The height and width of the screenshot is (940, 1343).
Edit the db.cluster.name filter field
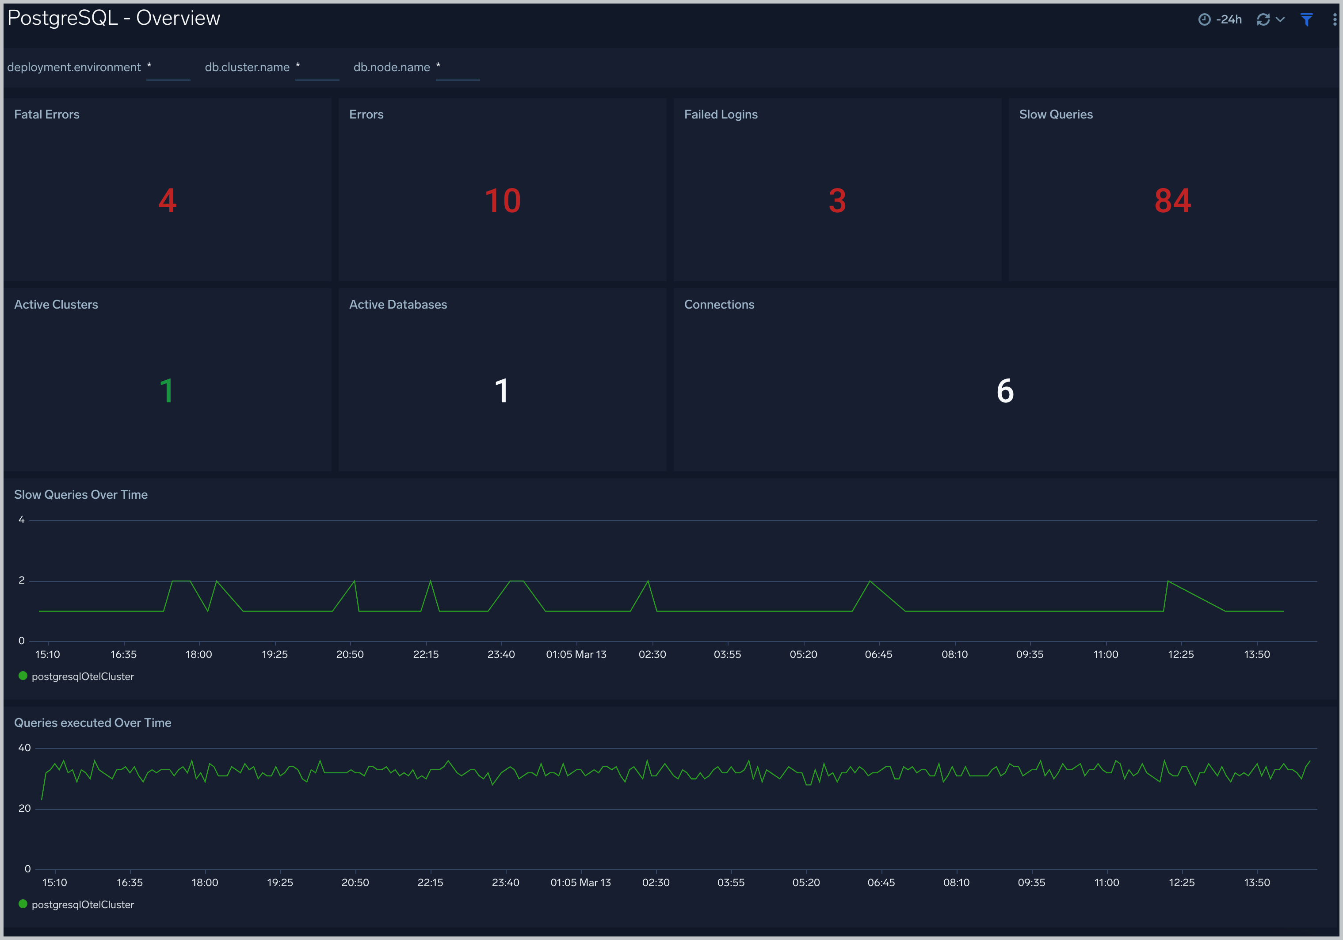coord(317,68)
